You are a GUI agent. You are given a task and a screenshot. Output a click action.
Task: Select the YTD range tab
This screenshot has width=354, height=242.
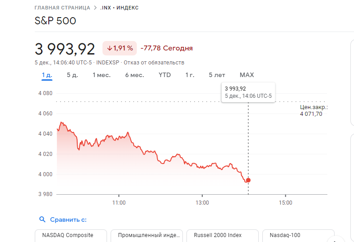(x=164, y=75)
